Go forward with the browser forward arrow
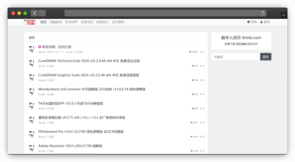 (x=42, y=13)
